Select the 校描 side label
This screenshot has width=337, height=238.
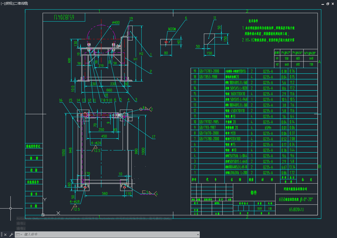point(34,170)
